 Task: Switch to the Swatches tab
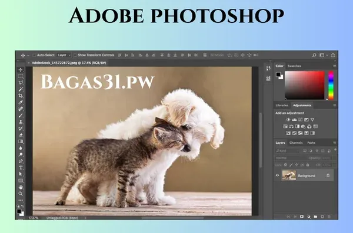[294, 66]
